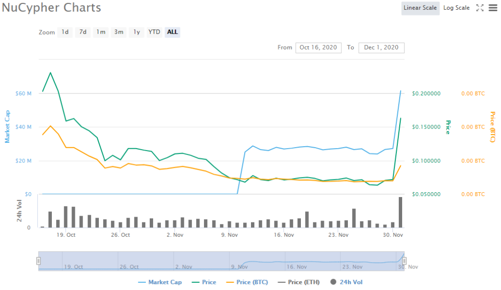The height and width of the screenshot is (290, 501).
Task: Click the Market Cap axis title
Action: point(7,127)
